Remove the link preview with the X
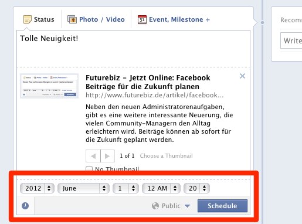 point(242,76)
